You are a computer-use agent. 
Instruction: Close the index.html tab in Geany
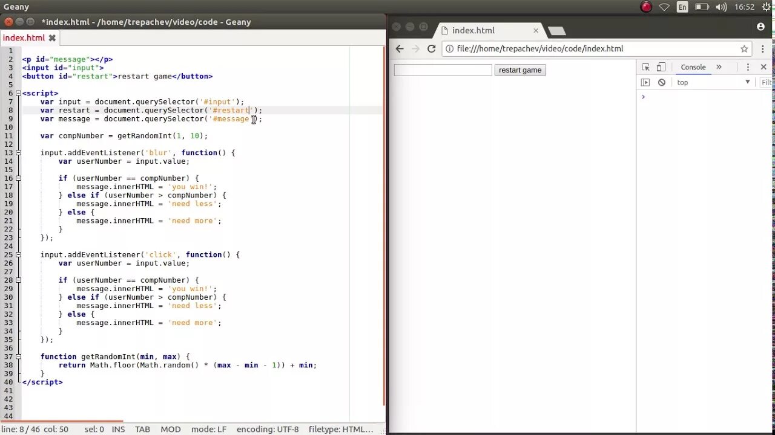[x=52, y=37]
